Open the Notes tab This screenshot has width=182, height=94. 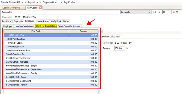coord(66,21)
